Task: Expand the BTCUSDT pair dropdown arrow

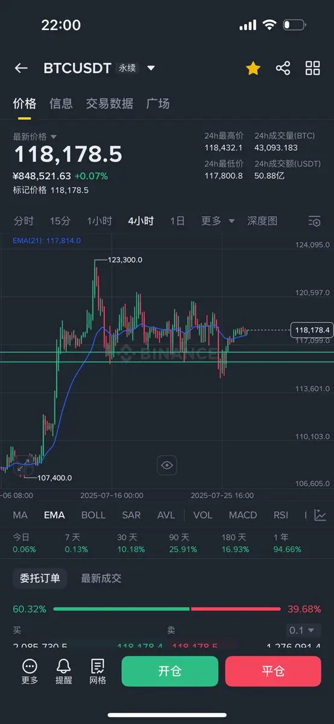Action: coord(151,68)
